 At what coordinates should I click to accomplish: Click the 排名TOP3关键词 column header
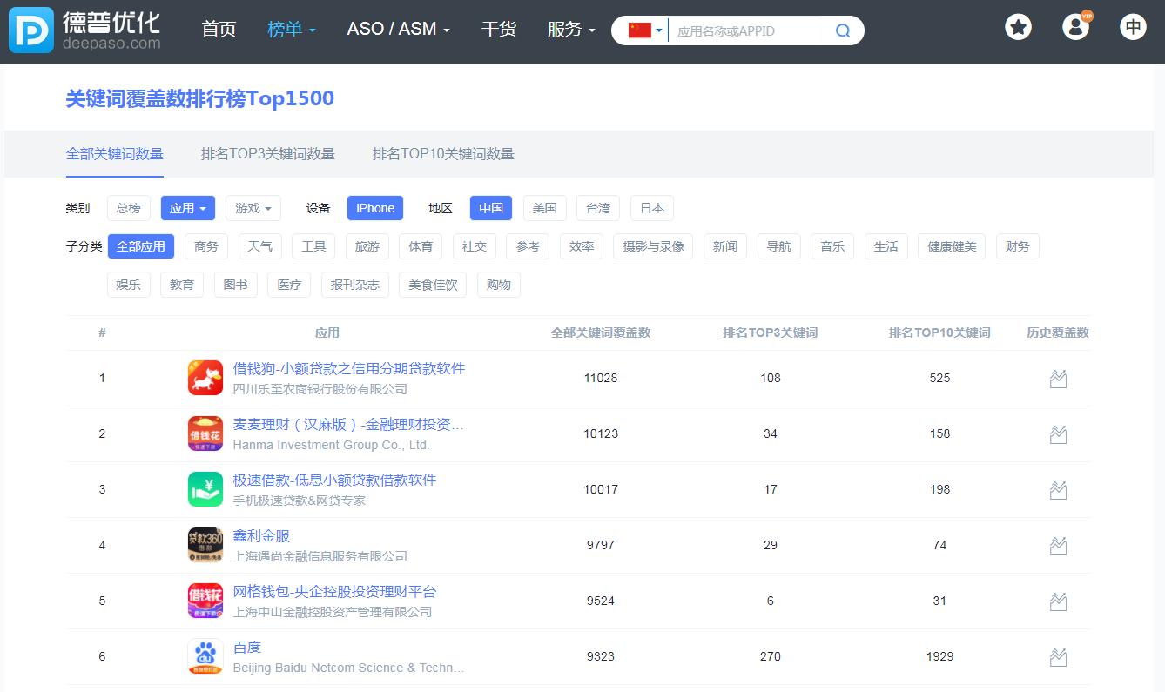pos(771,333)
